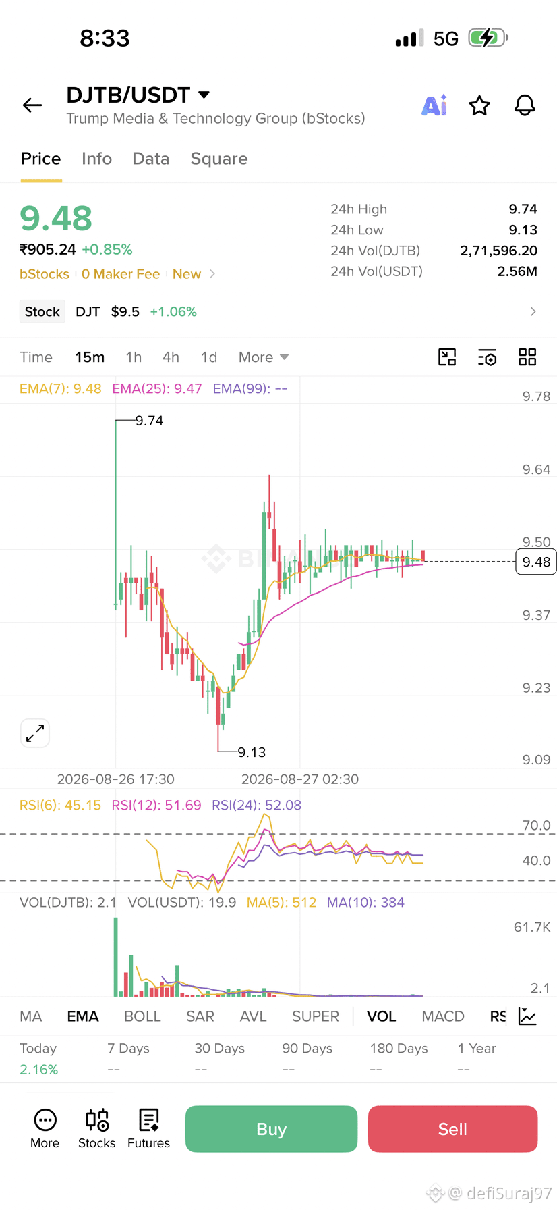This screenshot has width=557, height=1210.
Task: Open chart indicator settings icon
Action: tap(487, 357)
